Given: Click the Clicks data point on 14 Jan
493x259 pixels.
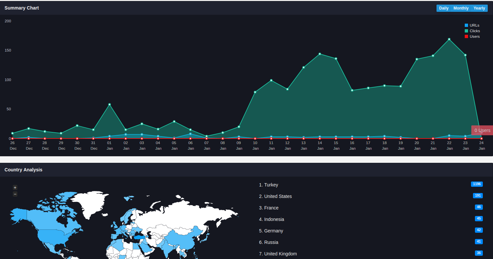Looking at the screenshot, I should (320, 54).
